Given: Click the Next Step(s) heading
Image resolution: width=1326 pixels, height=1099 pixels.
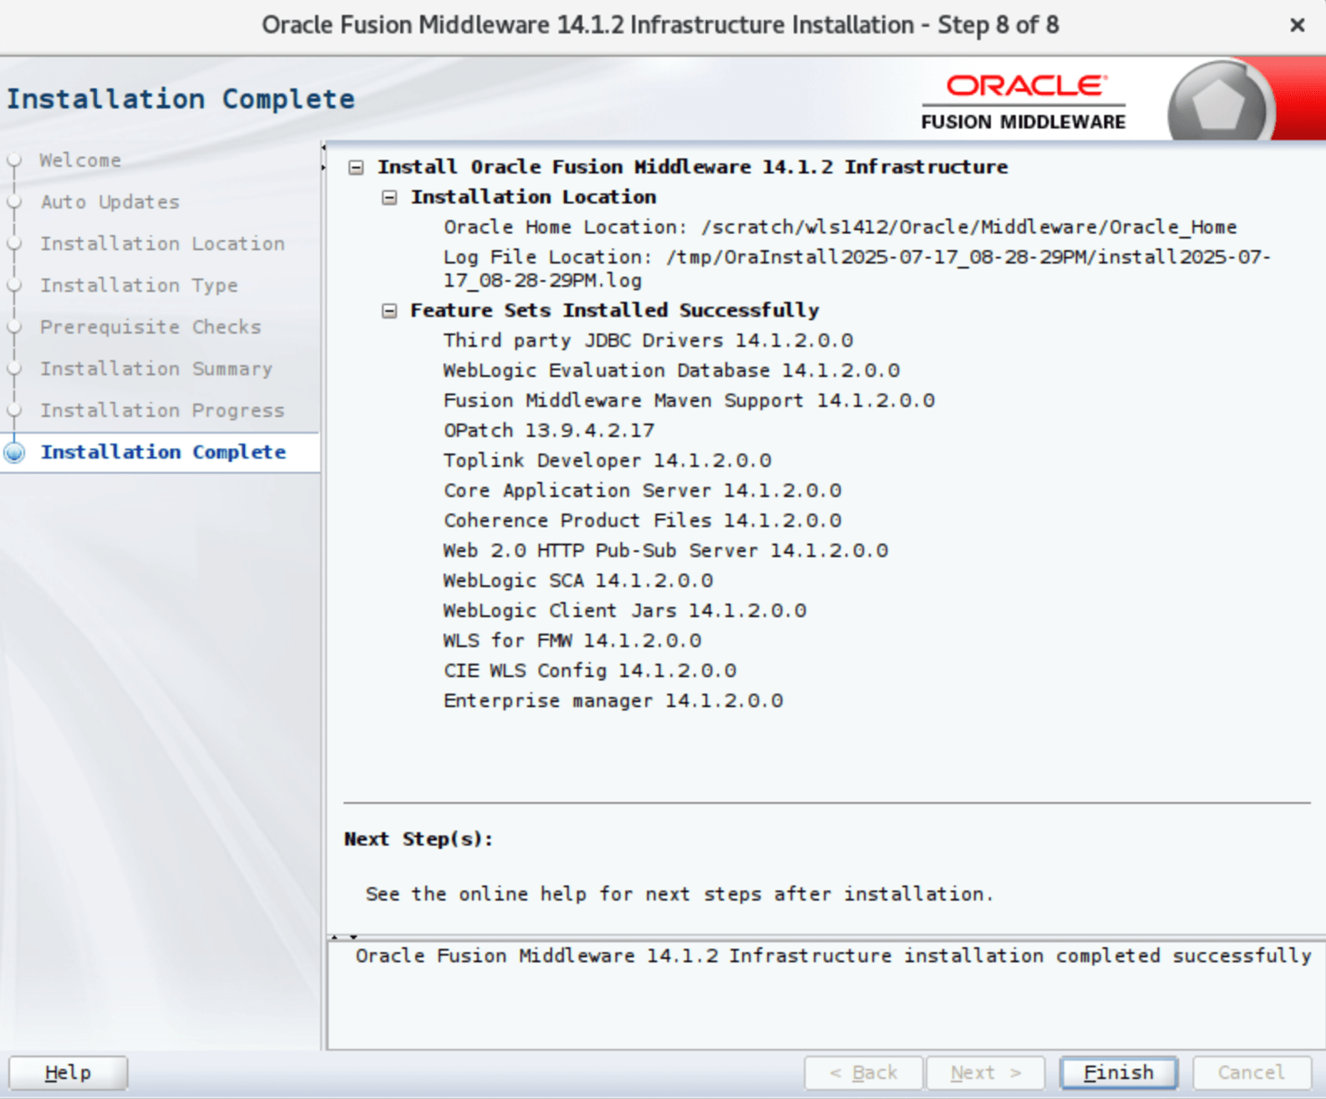Looking at the screenshot, I should pyautogui.click(x=419, y=839).
